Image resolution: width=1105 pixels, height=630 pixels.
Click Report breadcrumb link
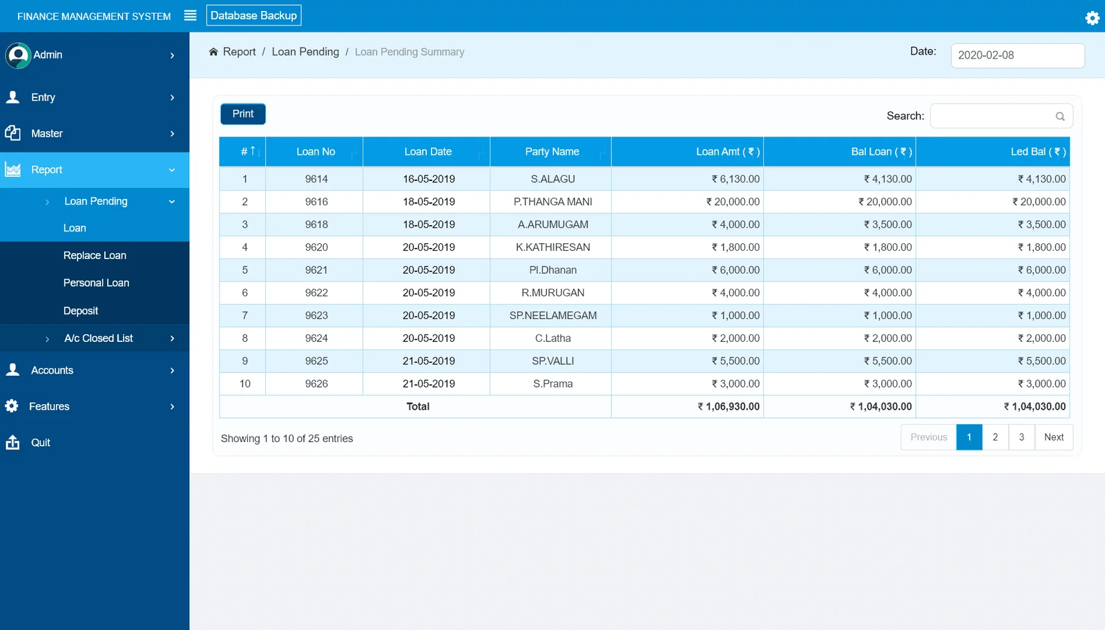pos(239,52)
